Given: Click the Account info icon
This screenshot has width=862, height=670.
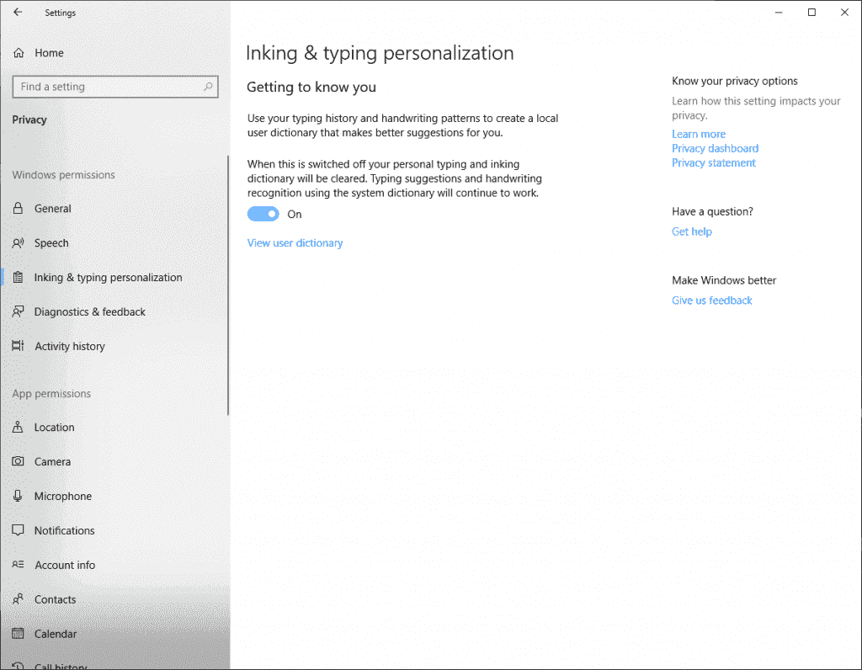Looking at the screenshot, I should pyautogui.click(x=19, y=565).
